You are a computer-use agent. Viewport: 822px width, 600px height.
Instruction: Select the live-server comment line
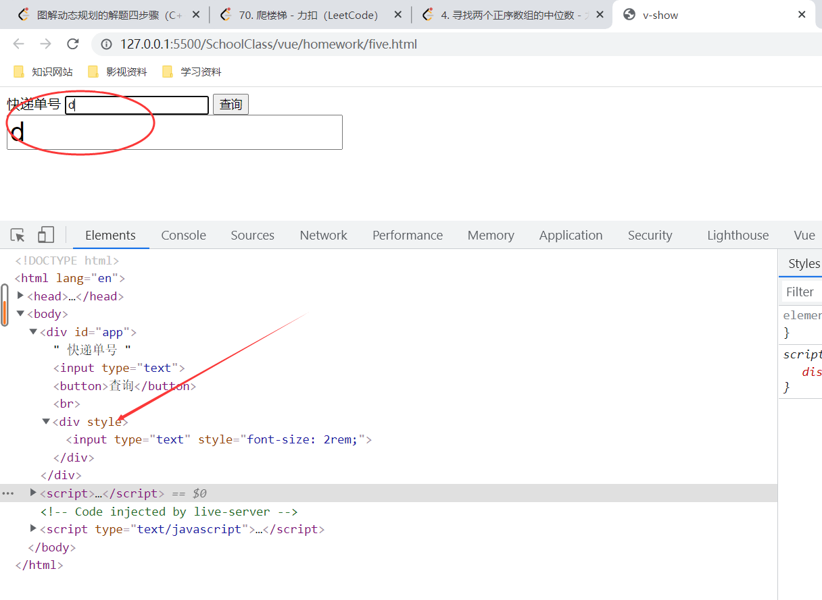point(169,512)
